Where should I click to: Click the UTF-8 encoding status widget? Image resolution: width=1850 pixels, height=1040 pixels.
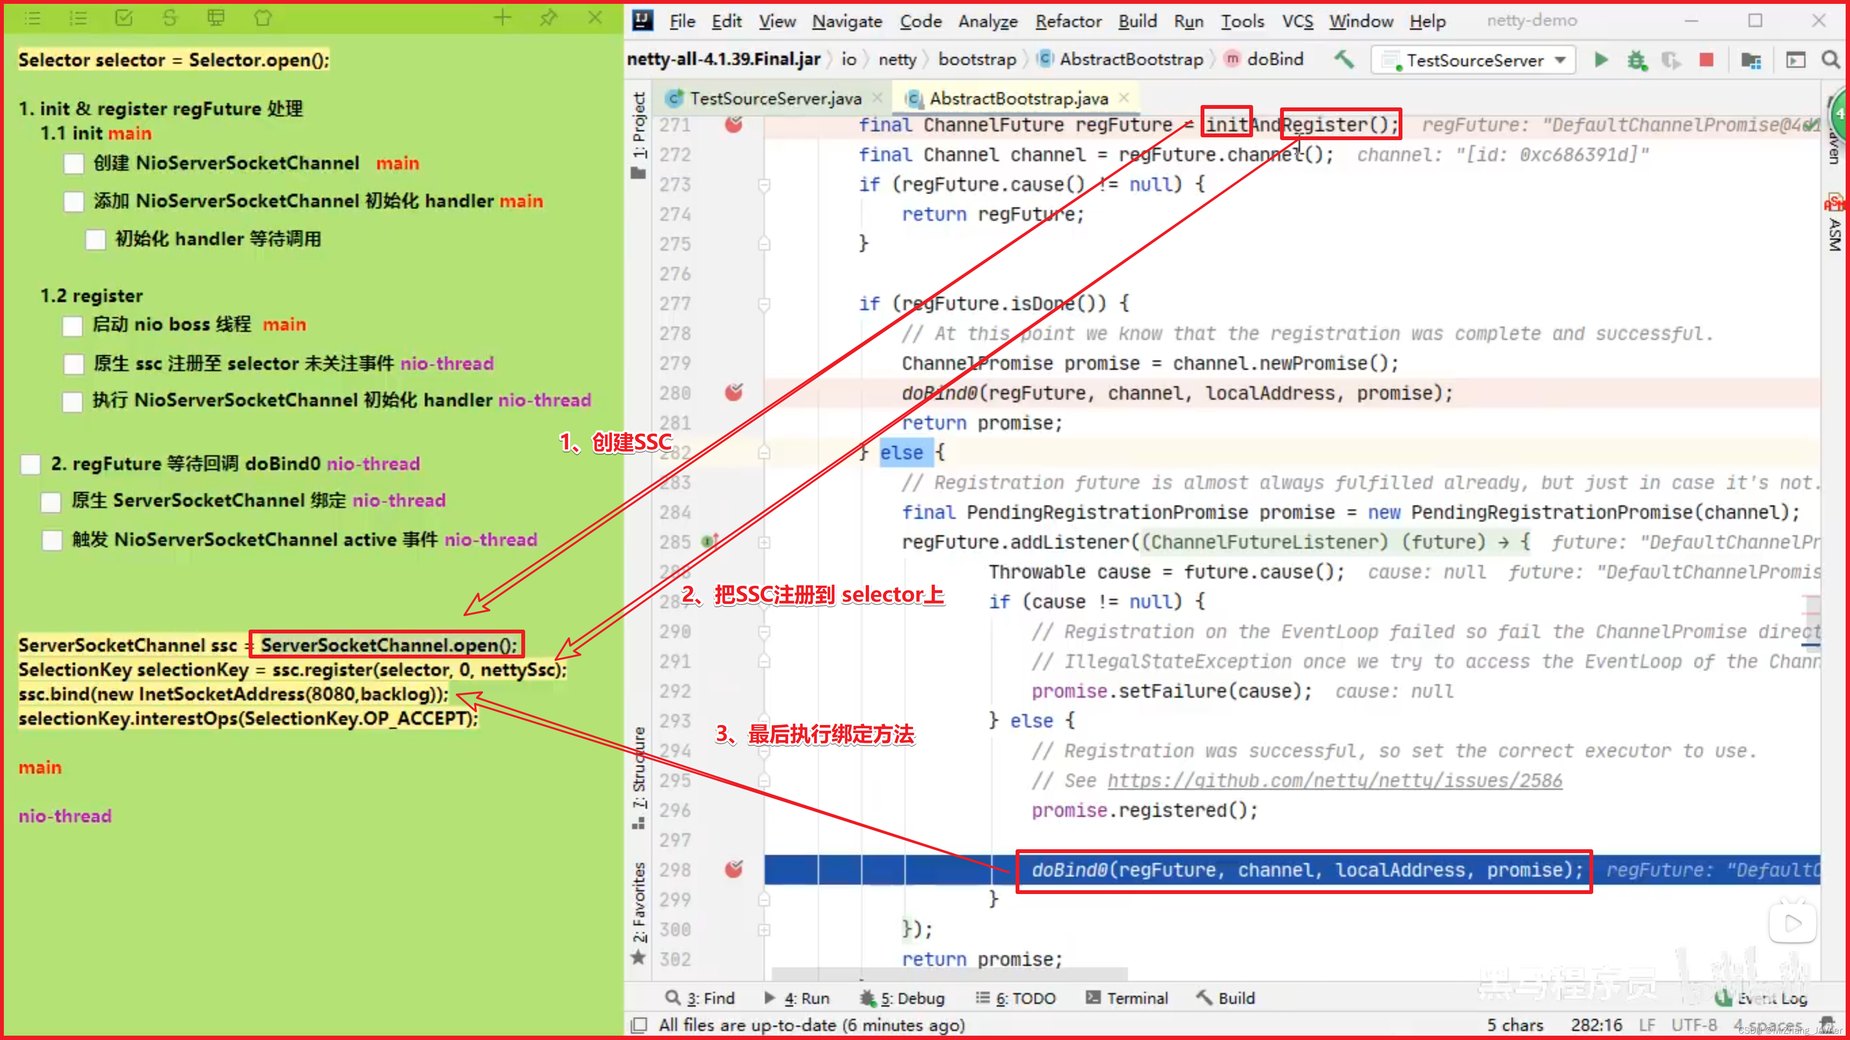tap(1694, 1025)
